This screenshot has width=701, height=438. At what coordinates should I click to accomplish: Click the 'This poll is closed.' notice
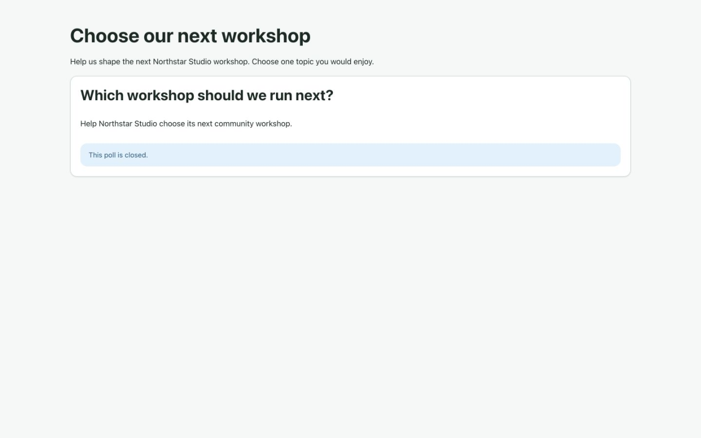click(x=350, y=155)
